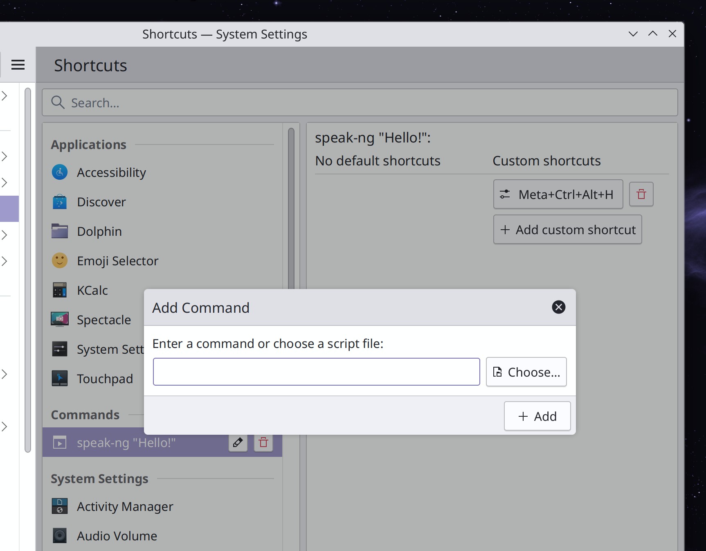Viewport: 706px width, 551px height.
Task: Delete the speak-ng command via trash icon
Action: point(263,443)
